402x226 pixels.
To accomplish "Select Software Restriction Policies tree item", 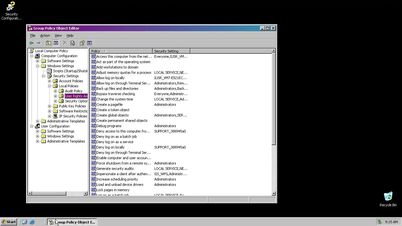I will (x=73, y=111).
